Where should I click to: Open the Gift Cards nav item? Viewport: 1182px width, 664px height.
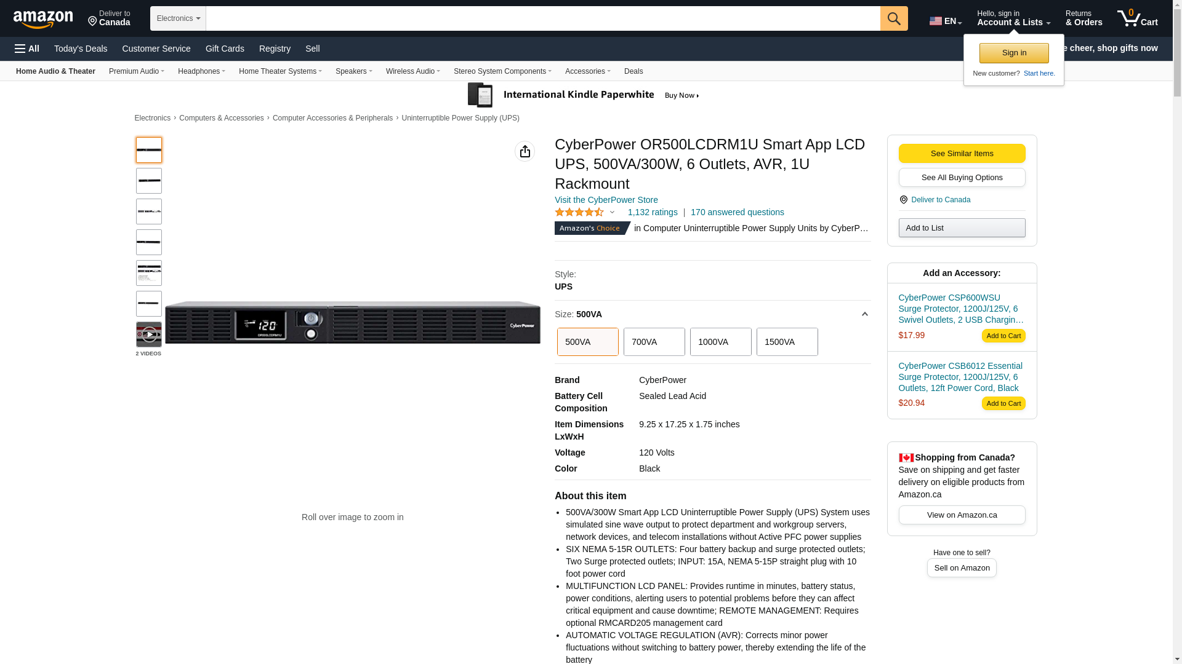225,49
